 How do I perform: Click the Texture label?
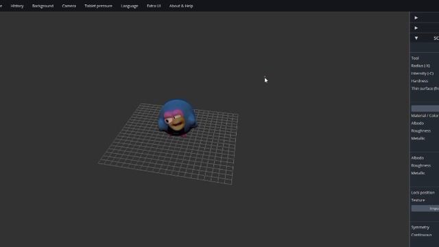[418, 200]
